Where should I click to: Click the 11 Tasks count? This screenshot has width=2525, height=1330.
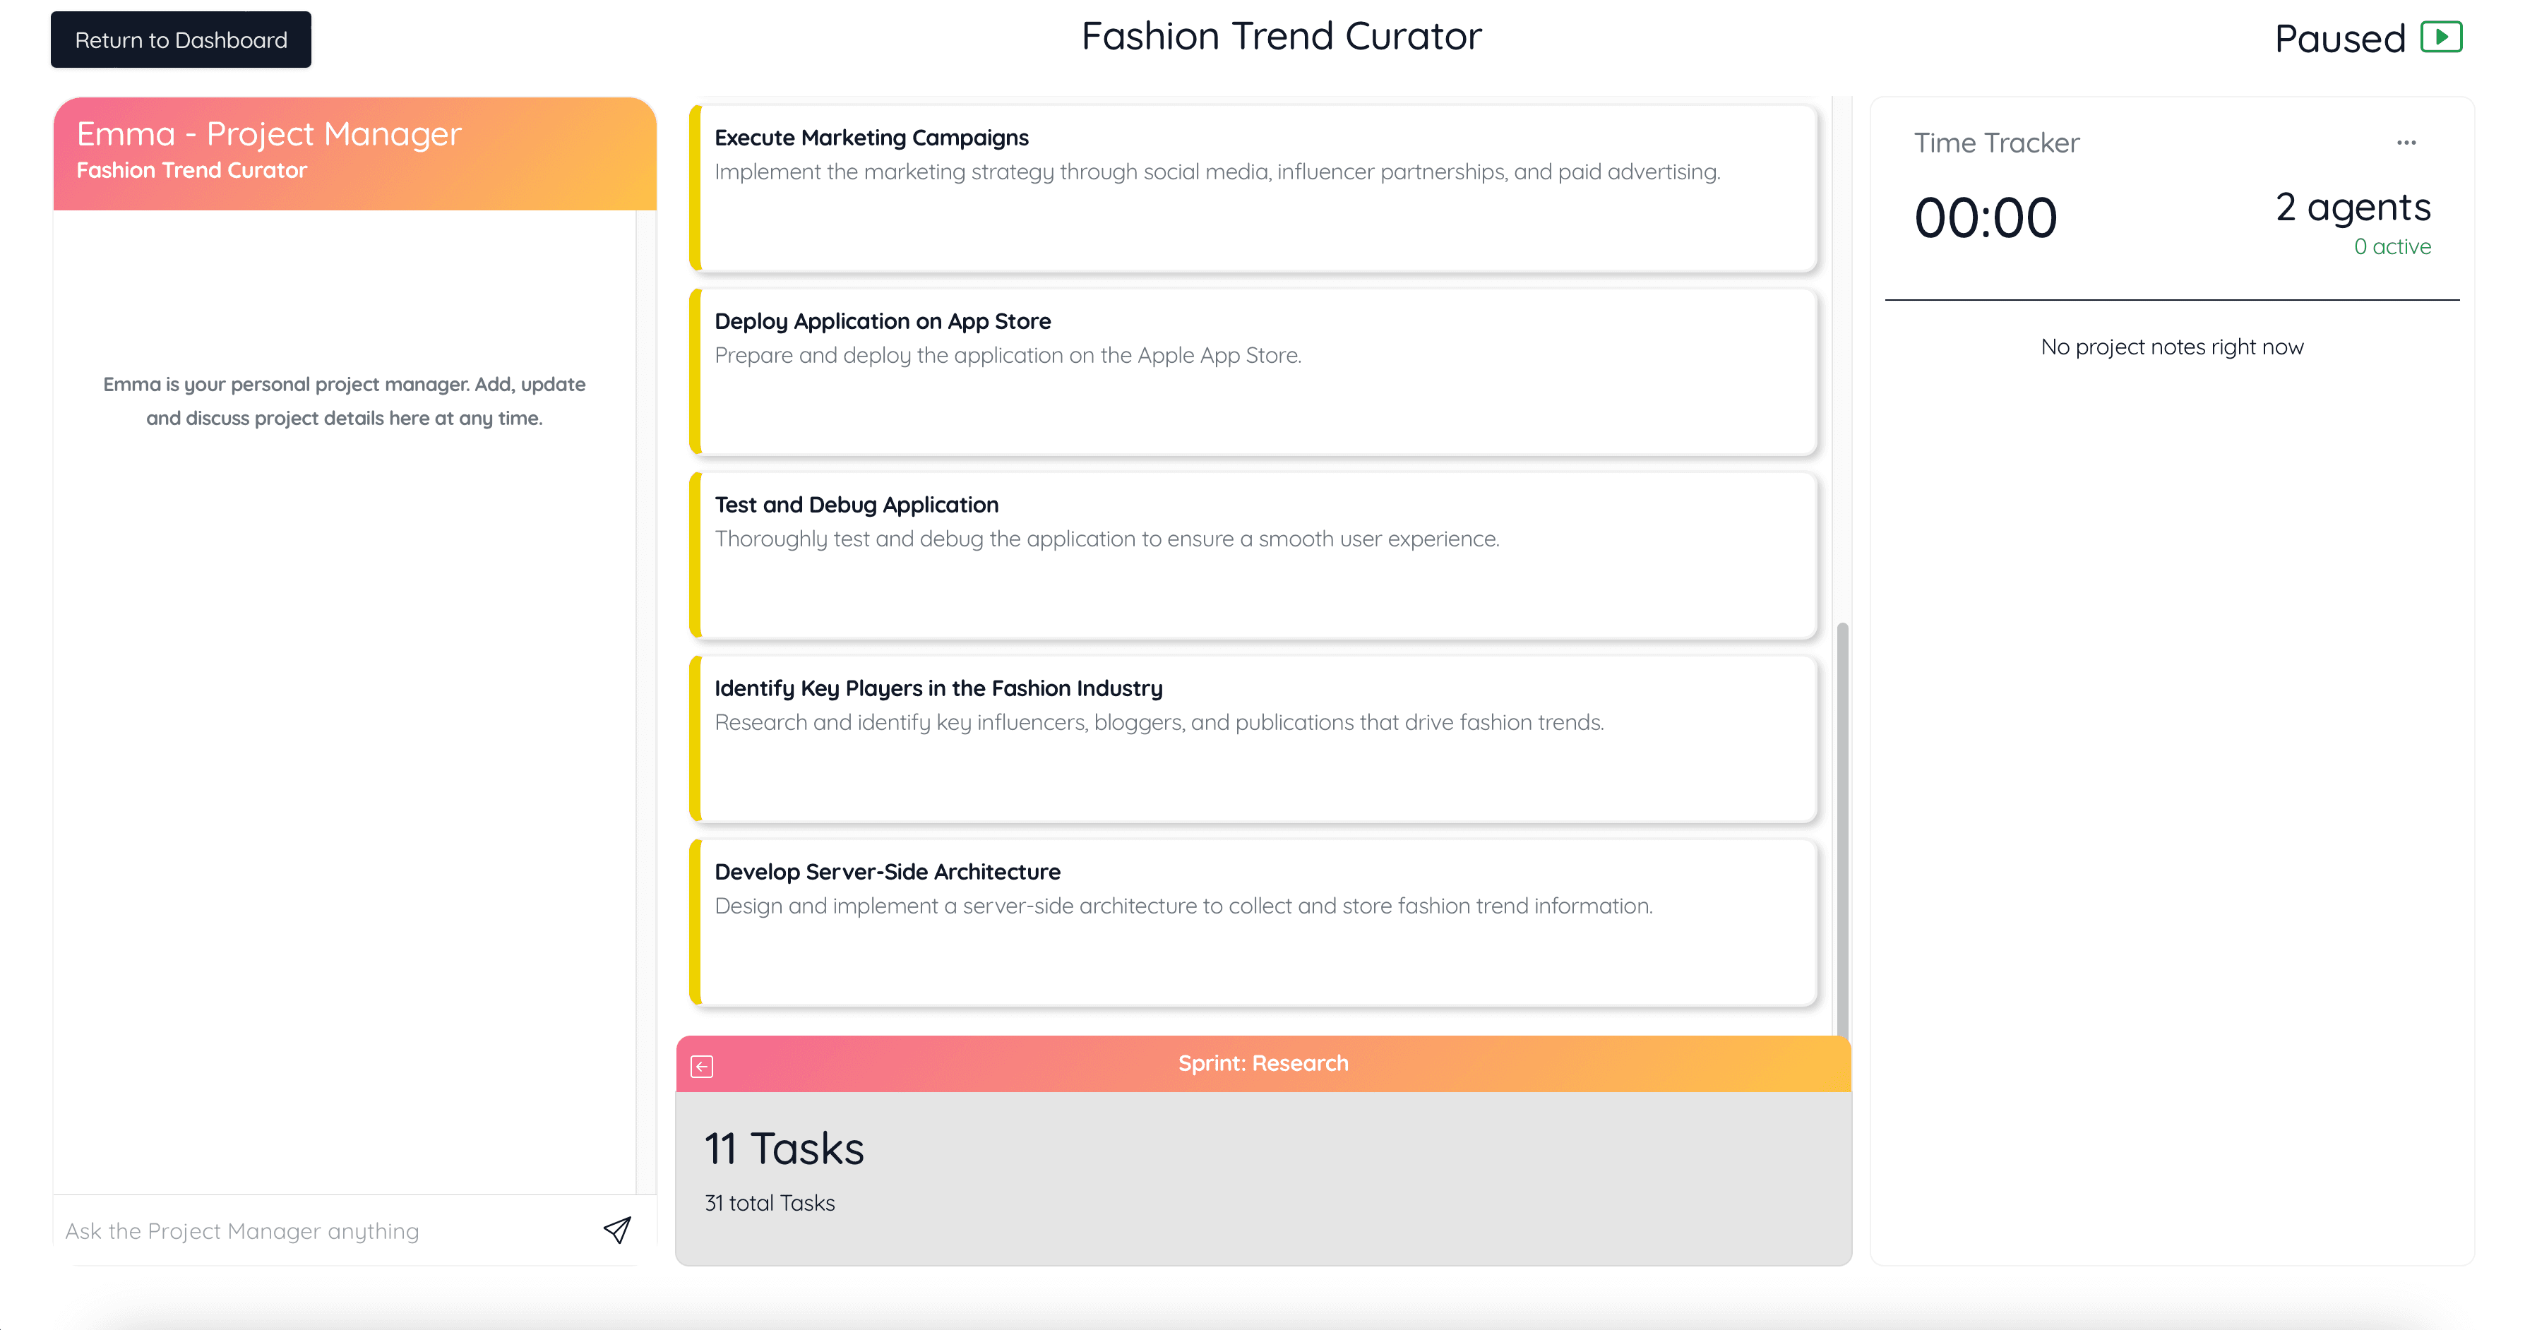point(784,1149)
